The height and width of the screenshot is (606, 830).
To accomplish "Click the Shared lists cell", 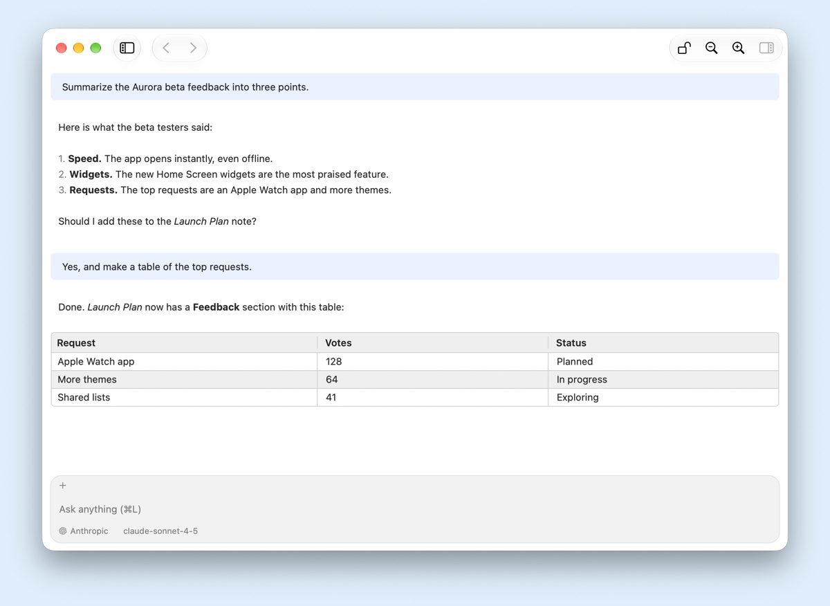I will pos(185,397).
